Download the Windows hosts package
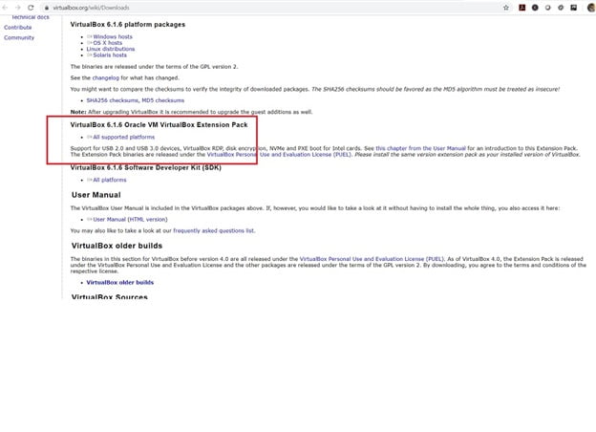 pos(113,37)
